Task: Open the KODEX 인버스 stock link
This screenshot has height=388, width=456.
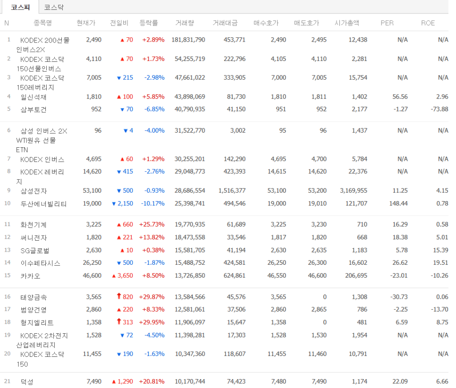Action: [x=42, y=160]
